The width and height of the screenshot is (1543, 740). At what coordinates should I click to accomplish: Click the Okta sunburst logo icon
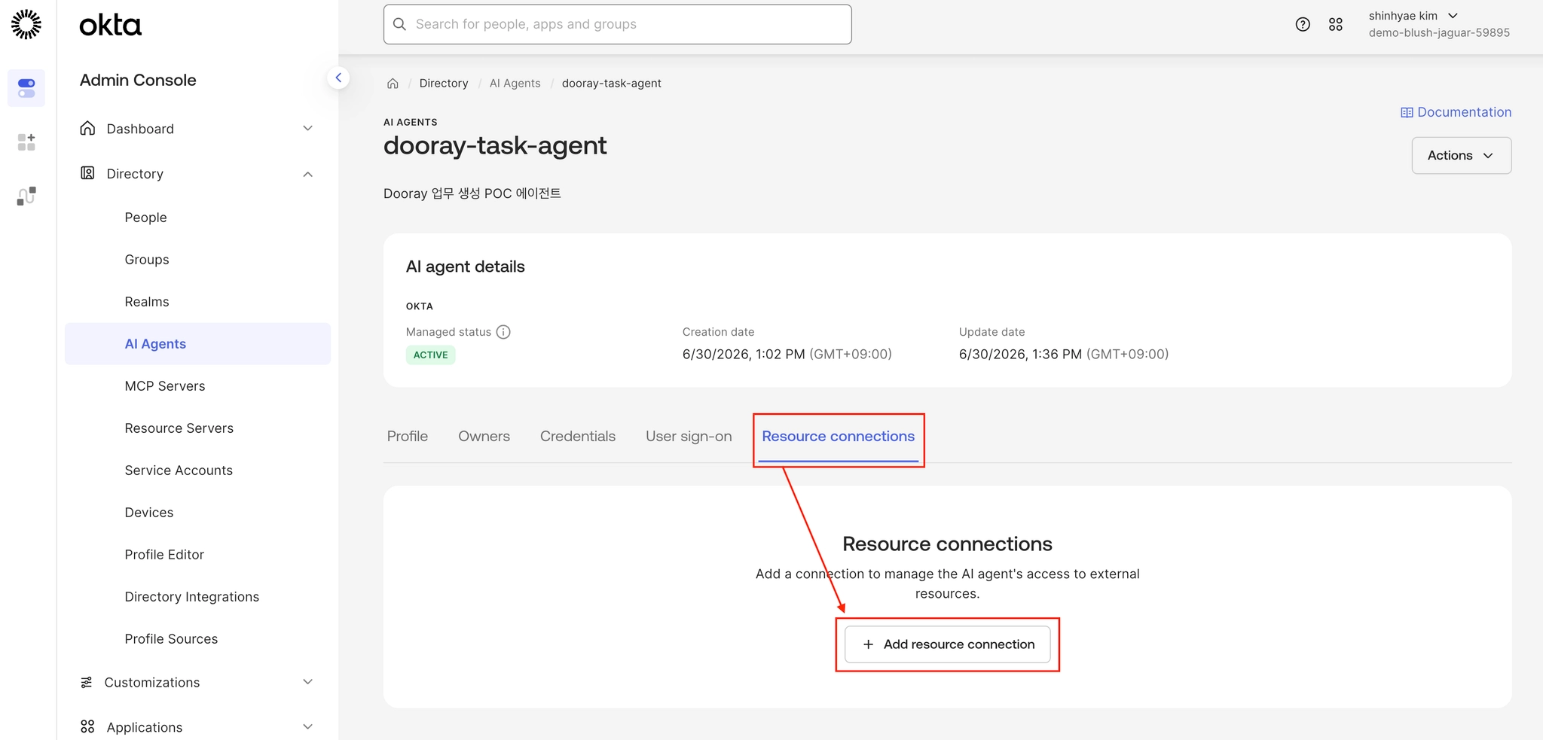(x=26, y=24)
